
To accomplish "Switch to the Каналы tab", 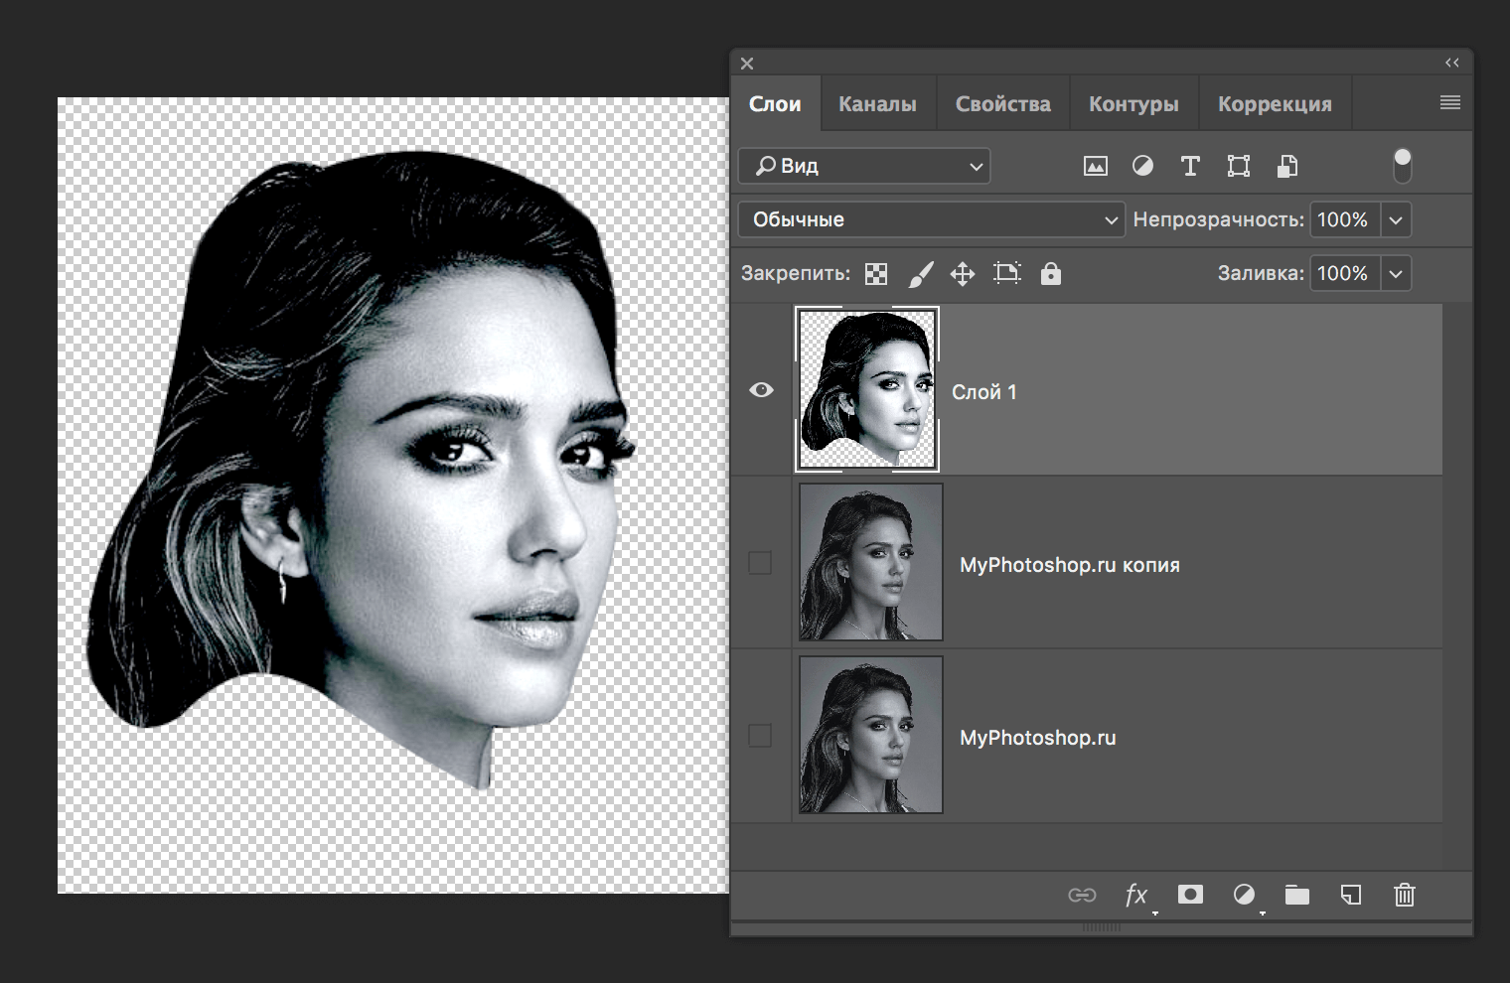I will coord(877,104).
